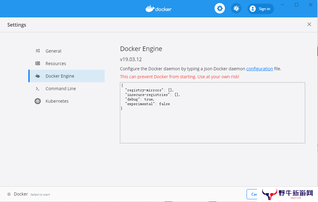Image resolution: width=318 pixels, height=202 pixels.
Task: Click the Command Line prompt icon
Action: (x=38, y=89)
